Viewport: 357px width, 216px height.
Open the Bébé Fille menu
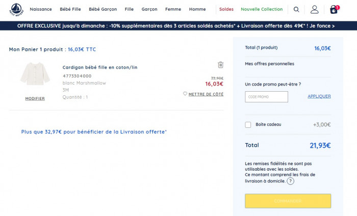(70, 9)
